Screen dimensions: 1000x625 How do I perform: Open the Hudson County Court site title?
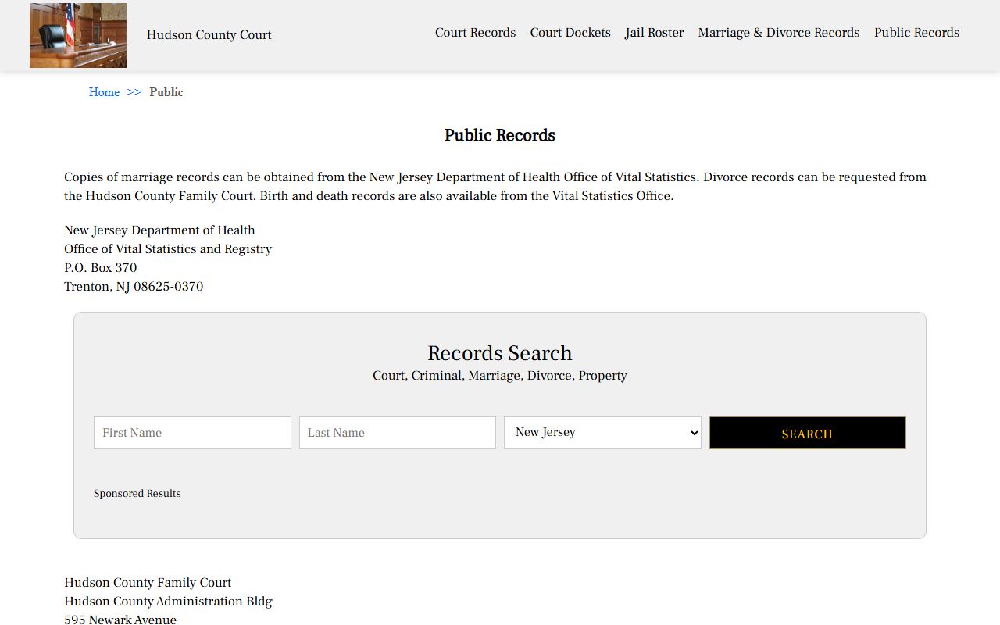209,35
